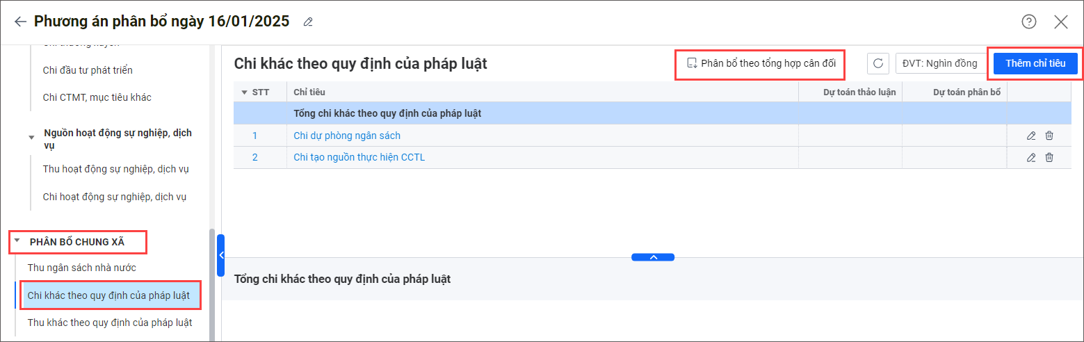Click the pencil icon beside the title
This screenshot has width=1084, height=342.
coord(308,22)
